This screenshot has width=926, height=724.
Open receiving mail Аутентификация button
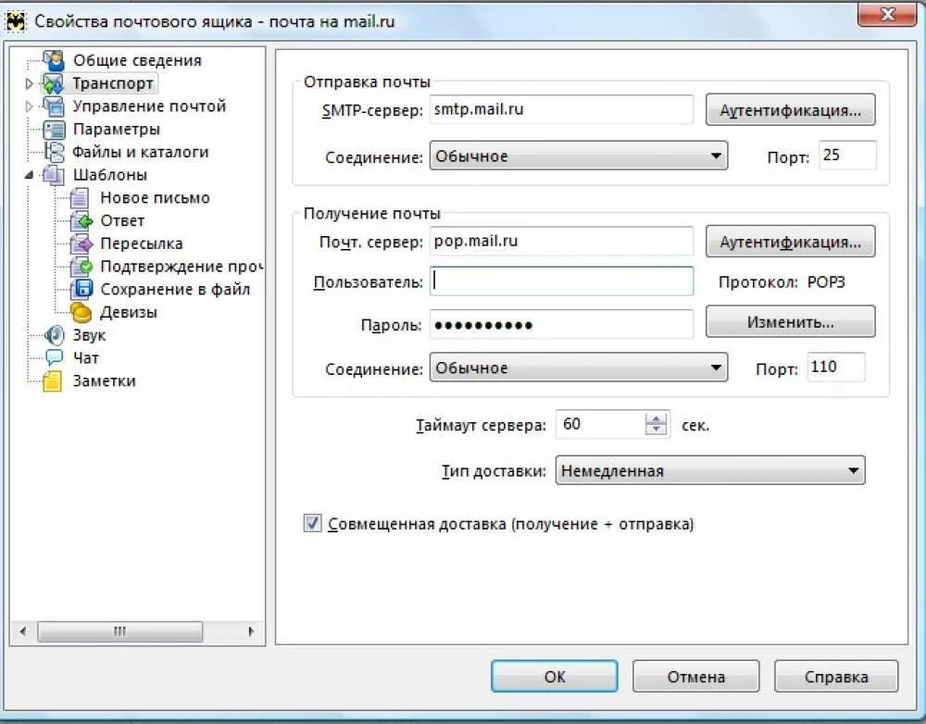pyautogui.click(x=790, y=242)
